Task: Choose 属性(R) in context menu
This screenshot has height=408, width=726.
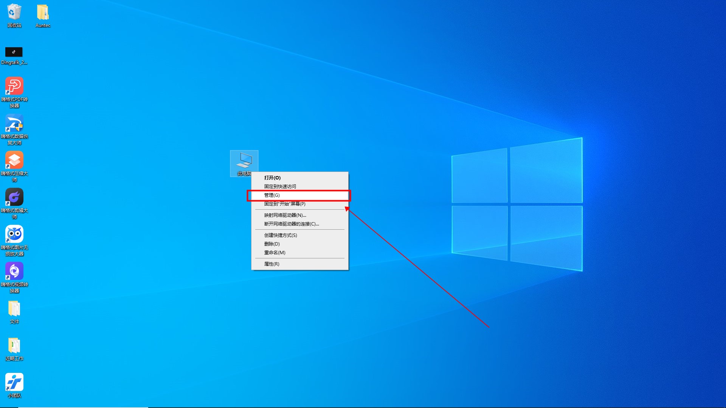Action: (300, 264)
